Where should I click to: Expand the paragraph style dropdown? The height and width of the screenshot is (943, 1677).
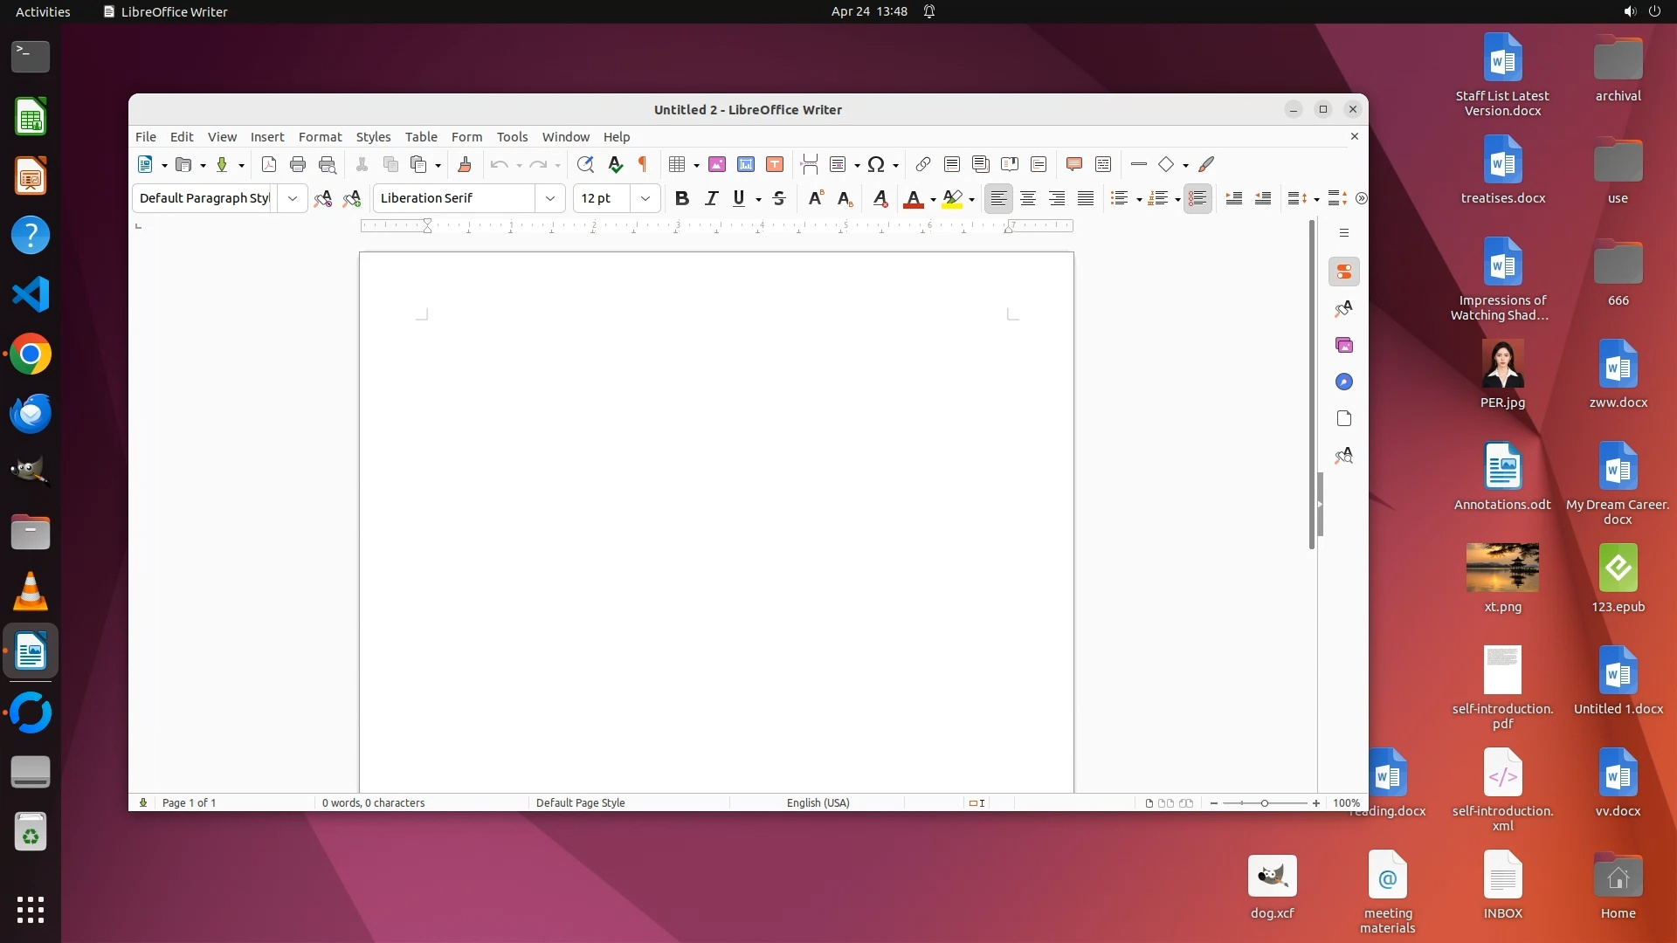[x=293, y=198]
